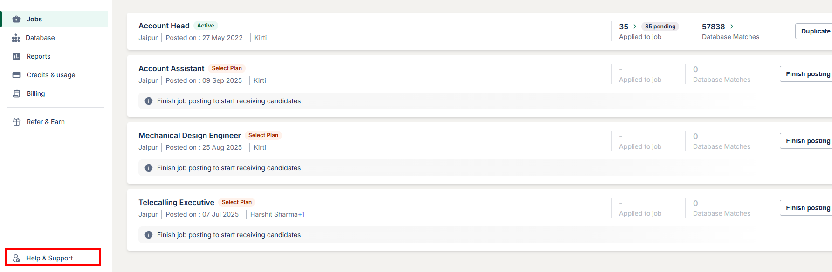Open the Account Head job title
This screenshot has width=832, height=272.
(x=164, y=26)
